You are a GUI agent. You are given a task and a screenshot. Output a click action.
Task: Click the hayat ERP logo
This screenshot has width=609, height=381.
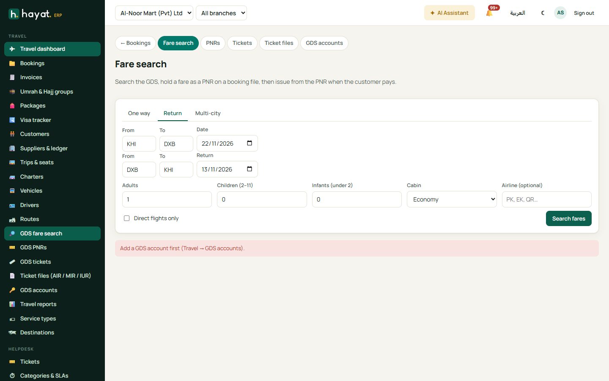pos(35,14)
